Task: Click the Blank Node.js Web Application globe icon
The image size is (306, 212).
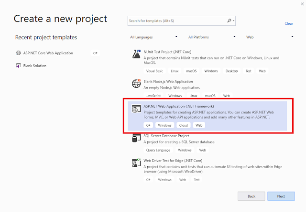Action: tap(136, 83)
